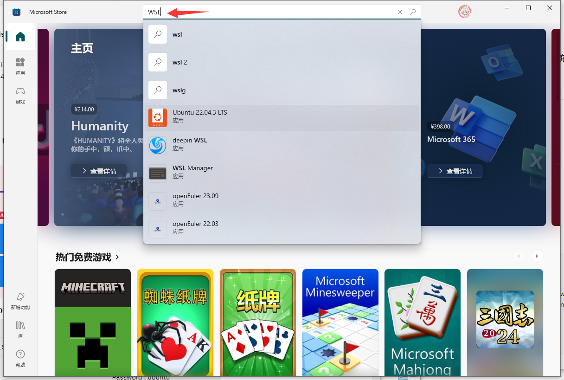
Task: Select the 'wsl' search suggestion
Action: click(x=282, y=34)
